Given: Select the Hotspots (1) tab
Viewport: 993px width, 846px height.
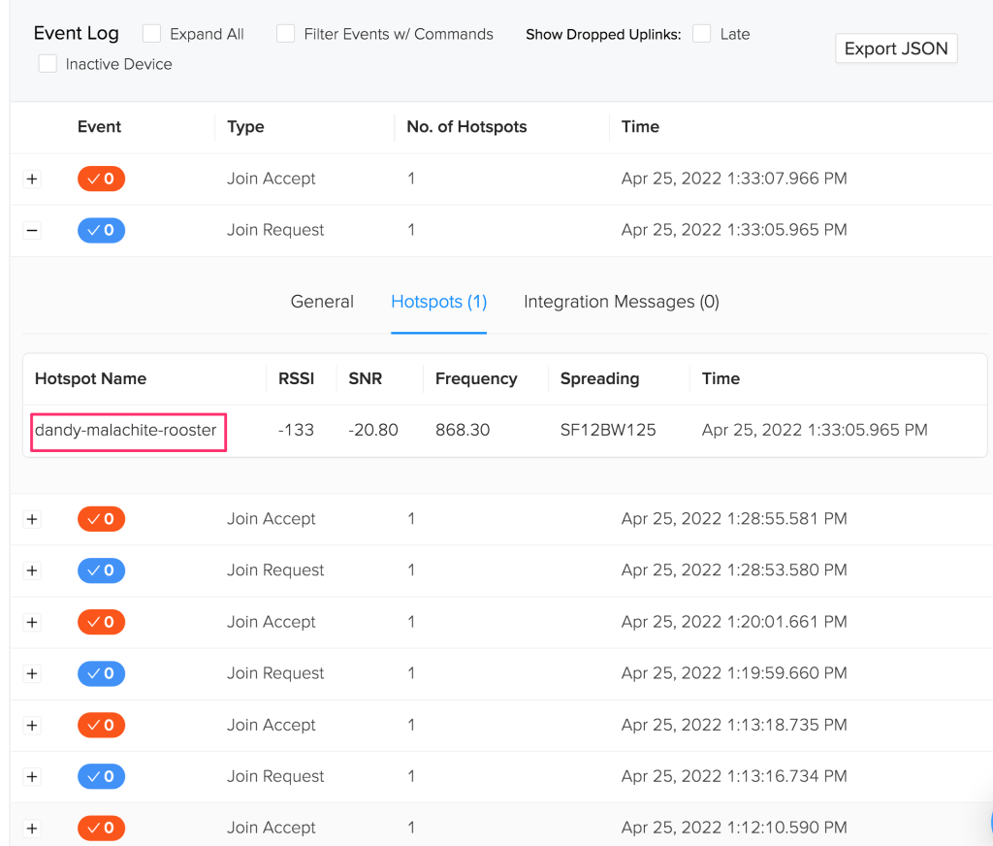Looking at the screenshot, I should 438,302.
